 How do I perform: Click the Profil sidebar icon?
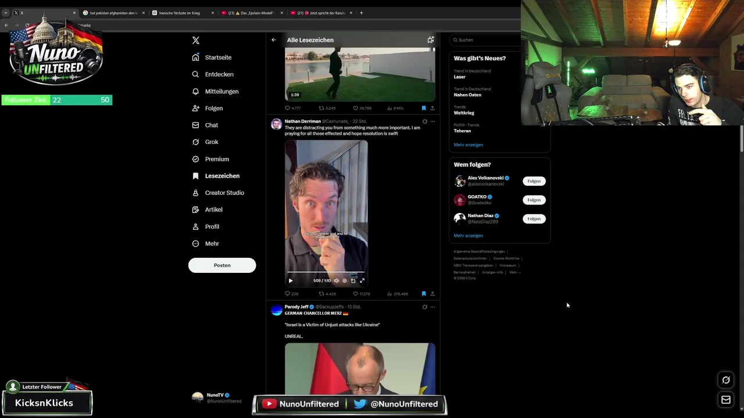(196, 226)
